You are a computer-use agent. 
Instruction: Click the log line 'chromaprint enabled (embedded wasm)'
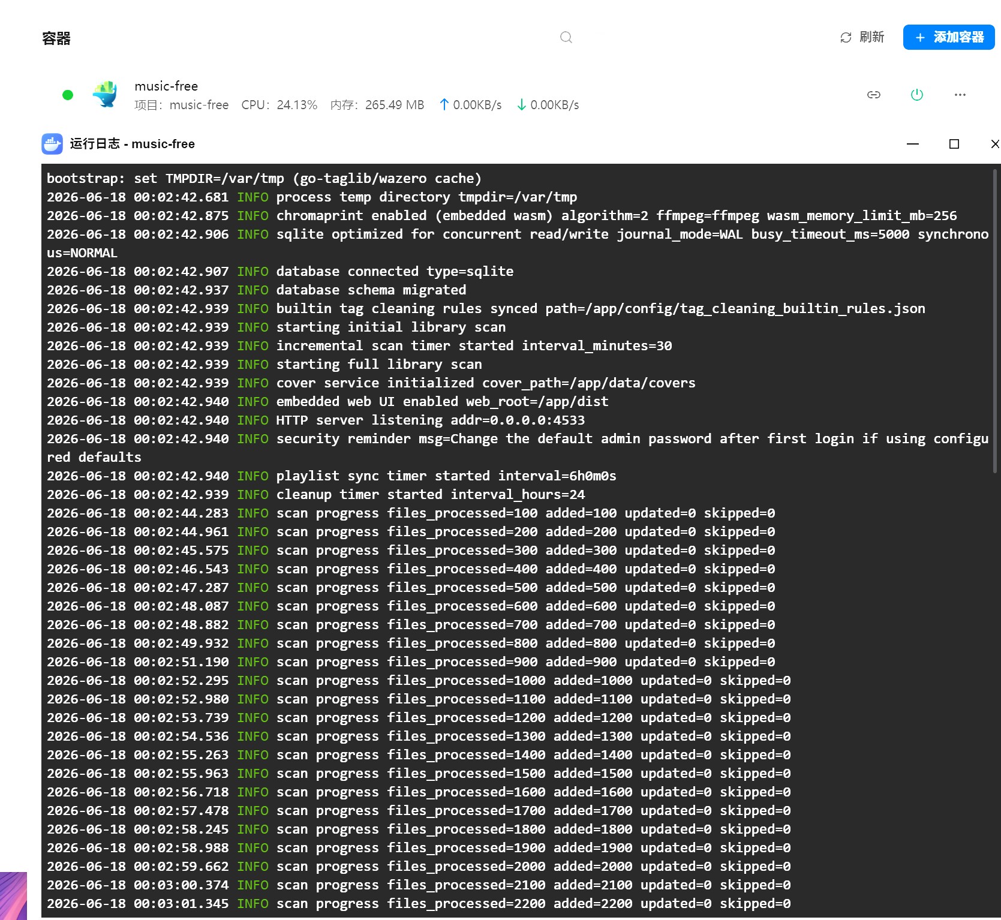pyautogui.click(x=502, y=215)
